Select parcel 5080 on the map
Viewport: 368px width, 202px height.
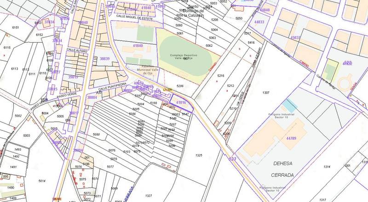point(96,135)
